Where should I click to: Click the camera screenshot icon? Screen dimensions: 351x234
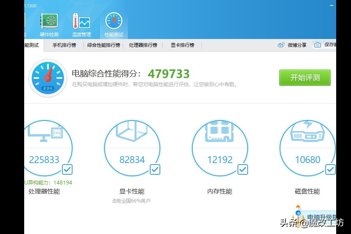(x=317, y=45)
